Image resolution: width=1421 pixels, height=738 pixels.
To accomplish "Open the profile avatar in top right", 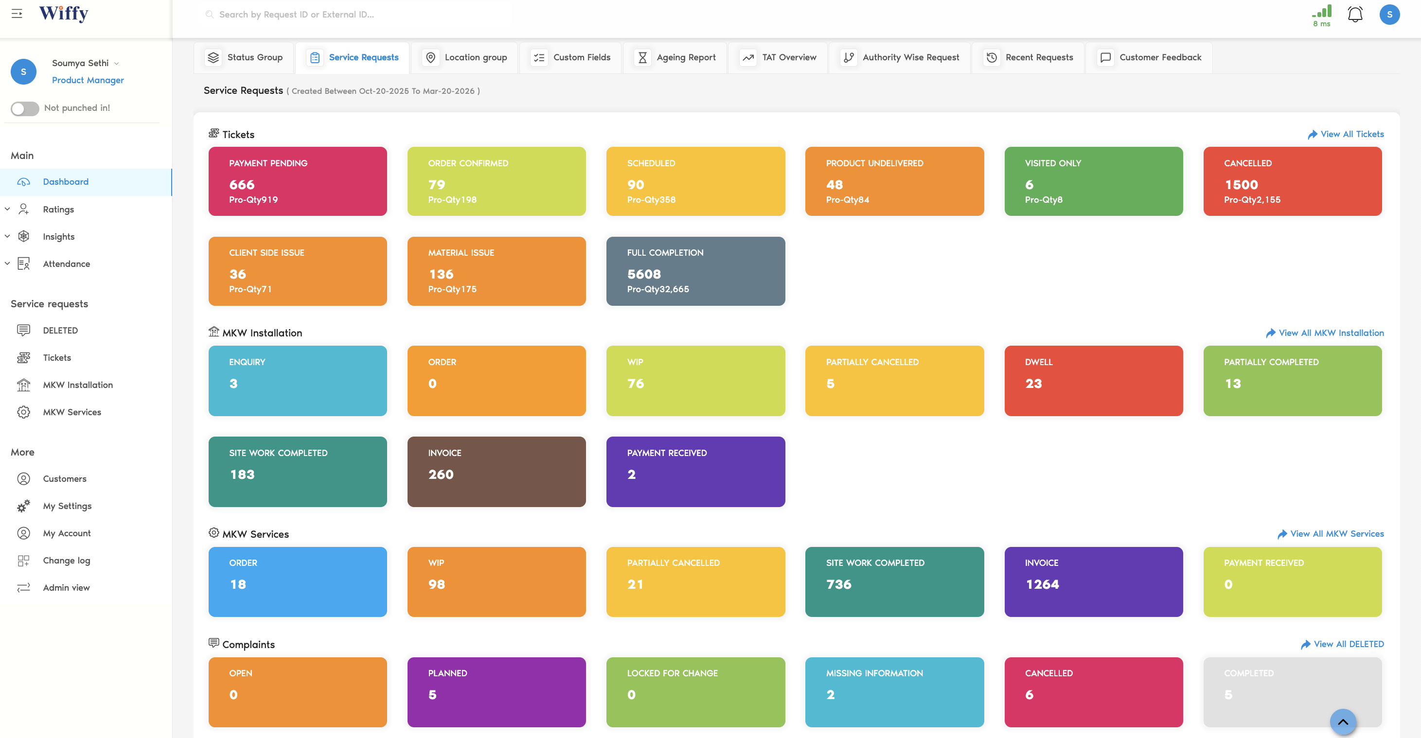I will click(1390, 15).
